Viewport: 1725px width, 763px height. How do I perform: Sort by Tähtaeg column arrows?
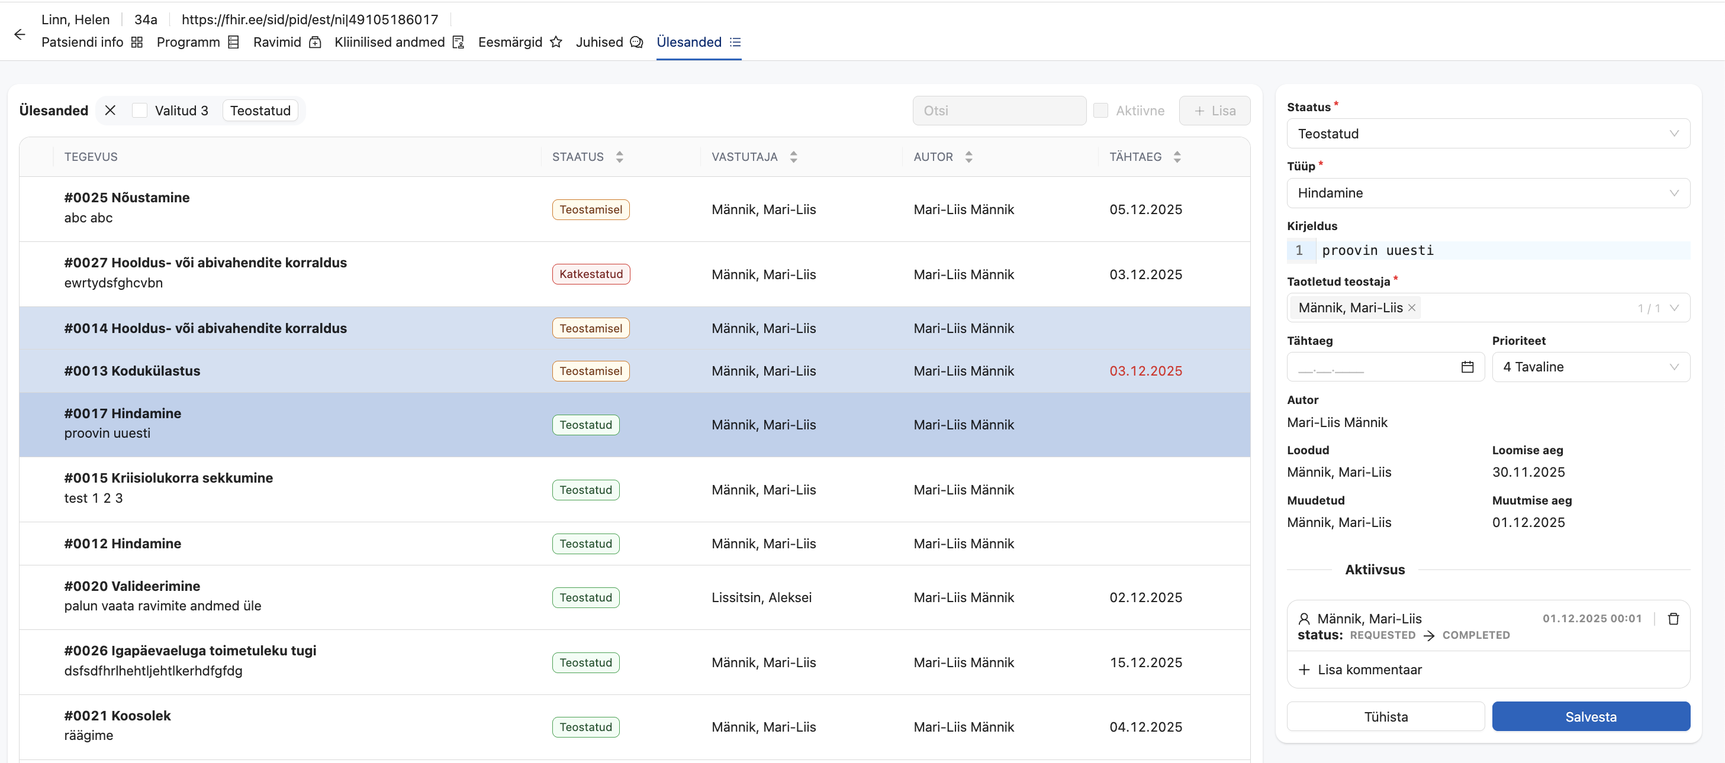pos(1177,157)
